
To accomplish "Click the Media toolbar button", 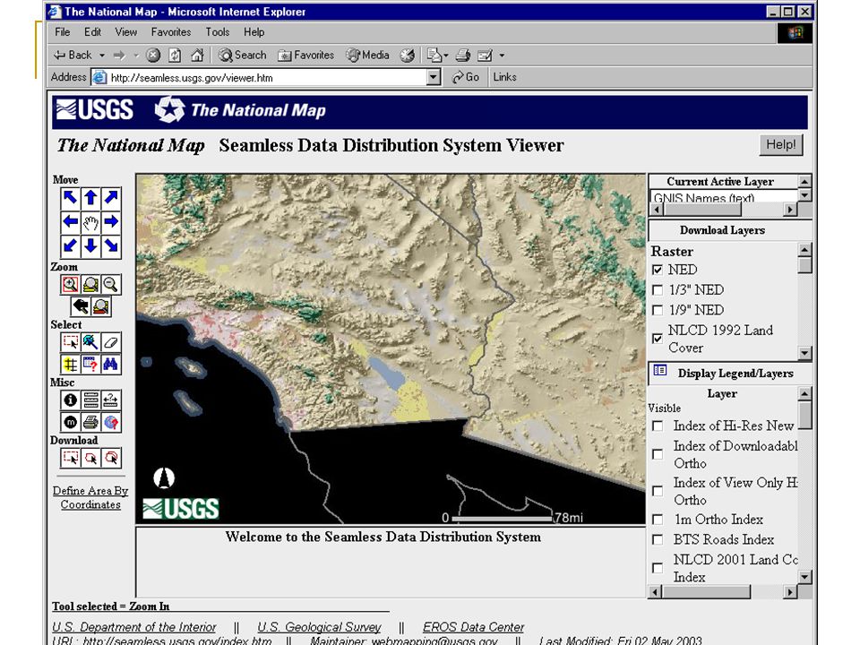I will pos(368,55).
